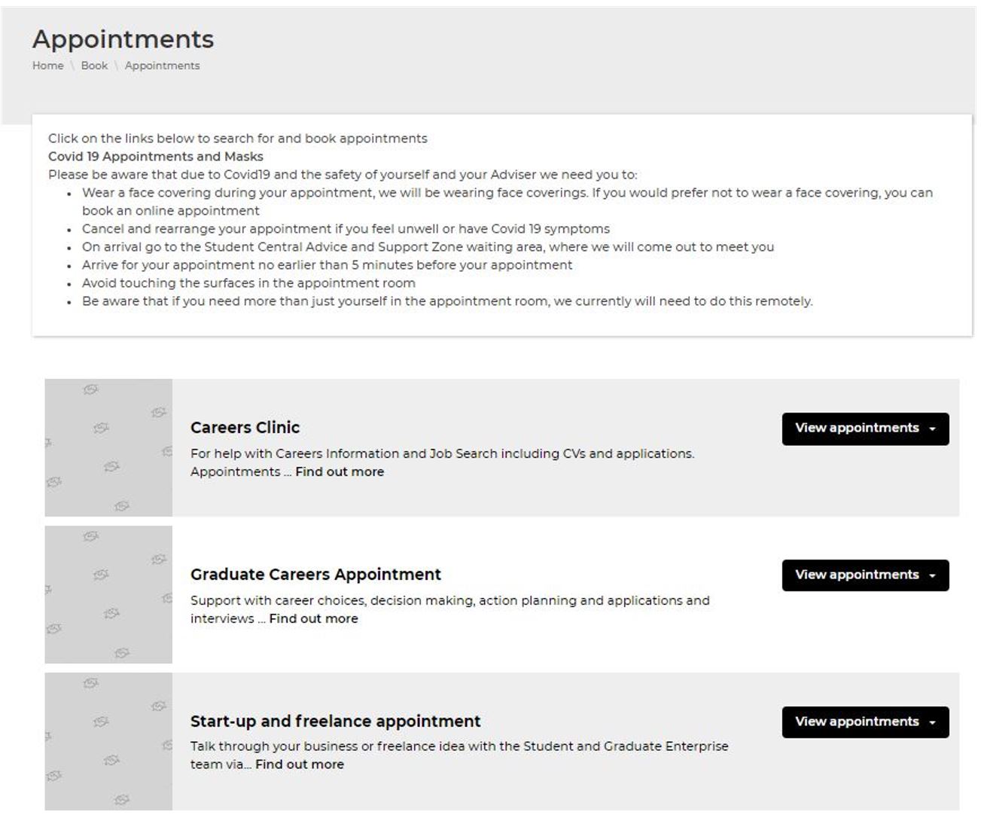Viewport: 981px width, 821px height.
Task: Go to Home in the breadcrumb
Action: click(x=47, y=66)
